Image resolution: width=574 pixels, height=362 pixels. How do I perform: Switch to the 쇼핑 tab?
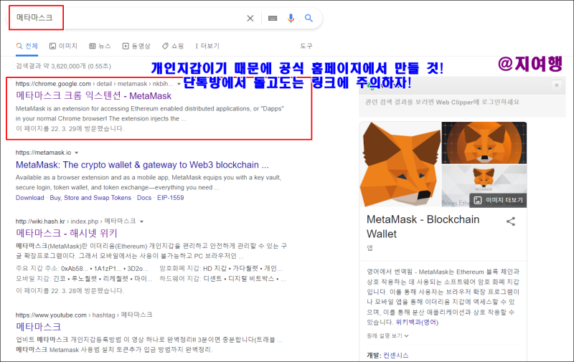[x=173, y=46]
